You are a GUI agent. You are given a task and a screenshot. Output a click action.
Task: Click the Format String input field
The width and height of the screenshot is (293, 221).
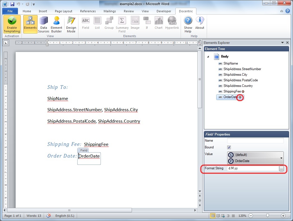coord(253,168)
